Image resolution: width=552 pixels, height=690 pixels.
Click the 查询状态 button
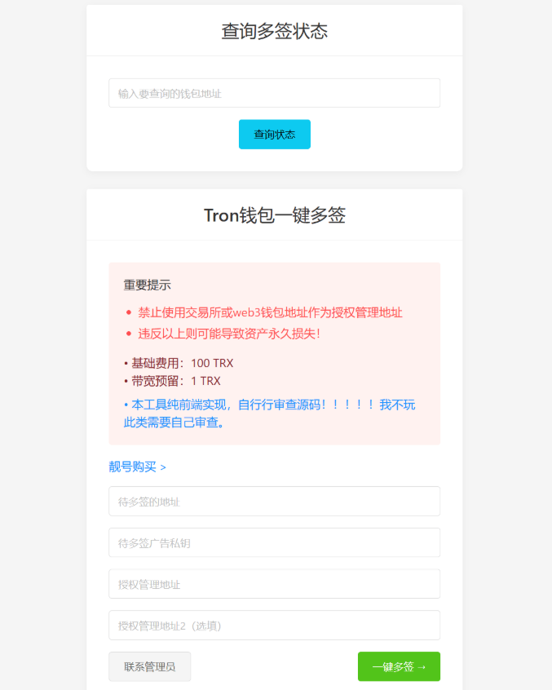275,135
